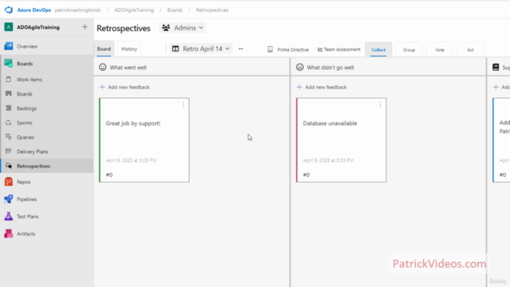Viewport: 510px width, 287px height.
Task: Click timestamp on Great job by support card
Action: (x=131, y=160)
